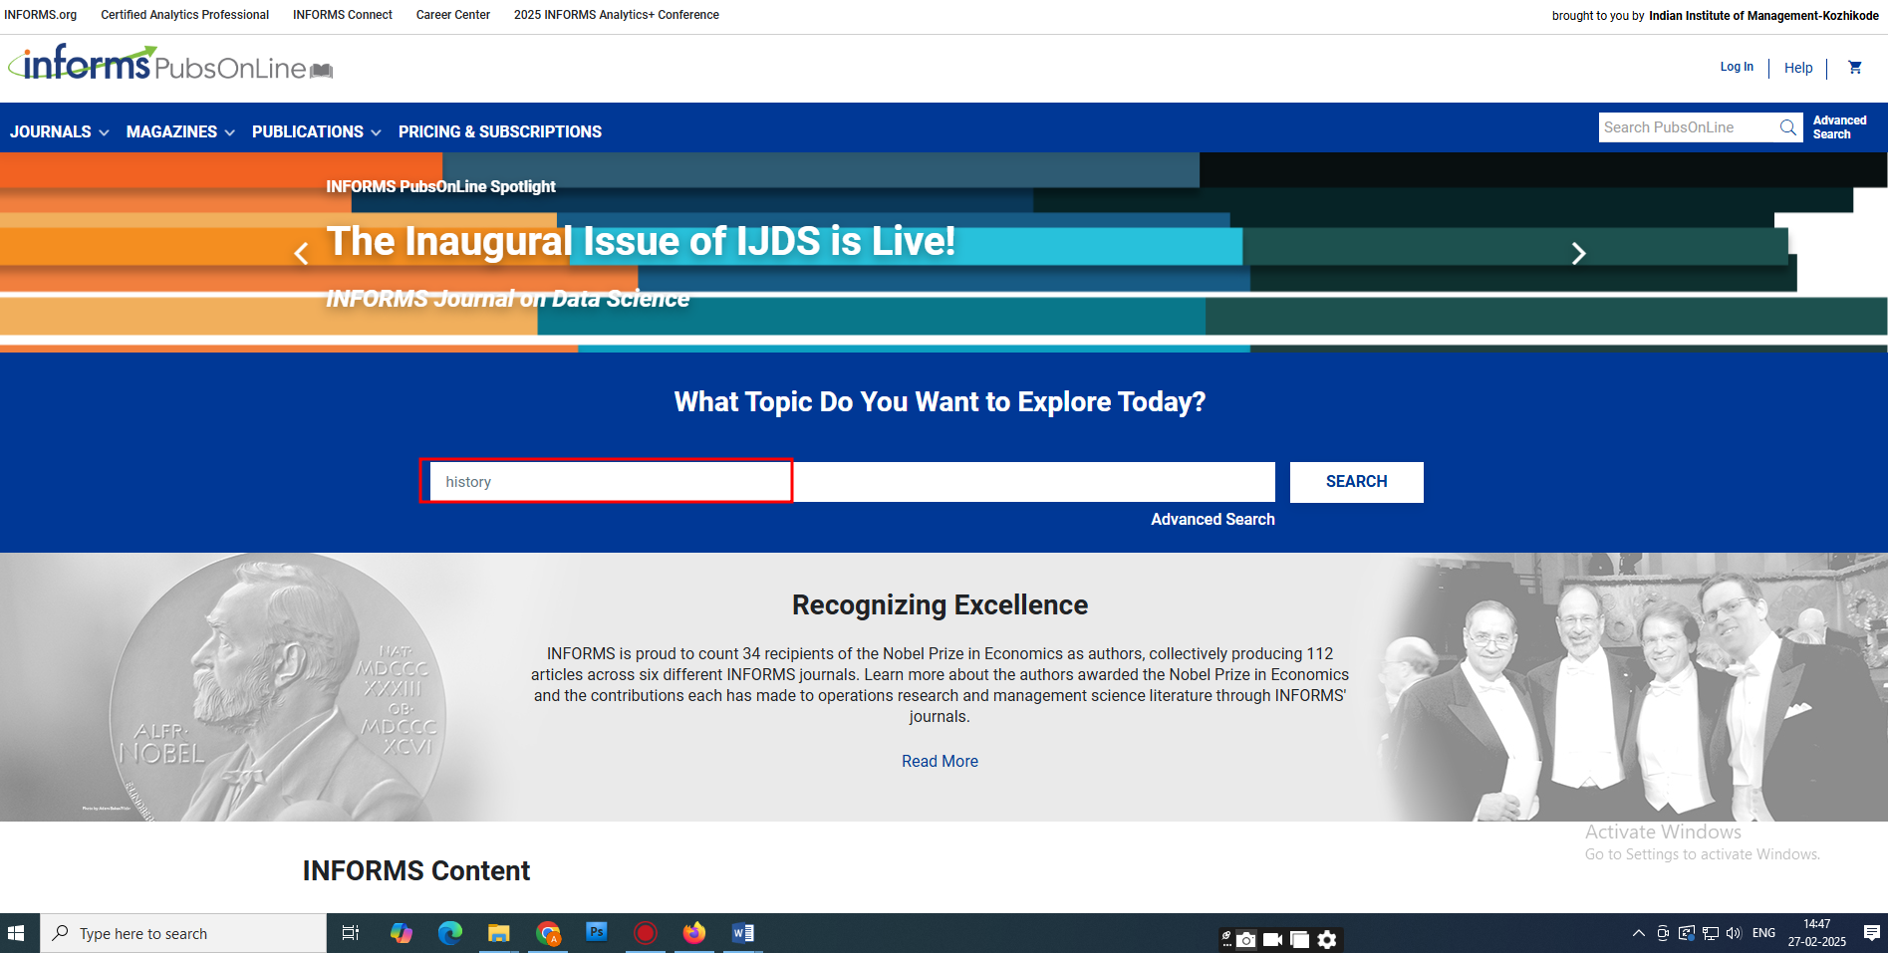Click the topic search field containing history
Screen dimensions: 1888x953
pyautogui.click(x=606, y=482)
